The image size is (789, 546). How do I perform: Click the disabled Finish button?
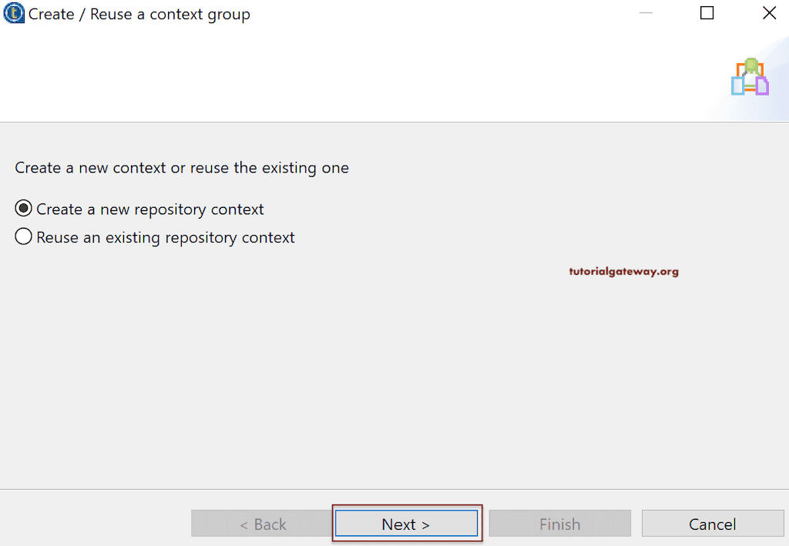click(560, 524)
